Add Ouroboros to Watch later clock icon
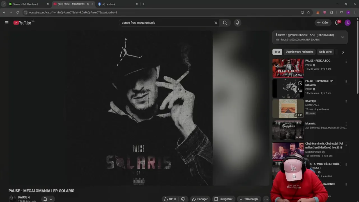359x202 pixels. tap(300, 83)
